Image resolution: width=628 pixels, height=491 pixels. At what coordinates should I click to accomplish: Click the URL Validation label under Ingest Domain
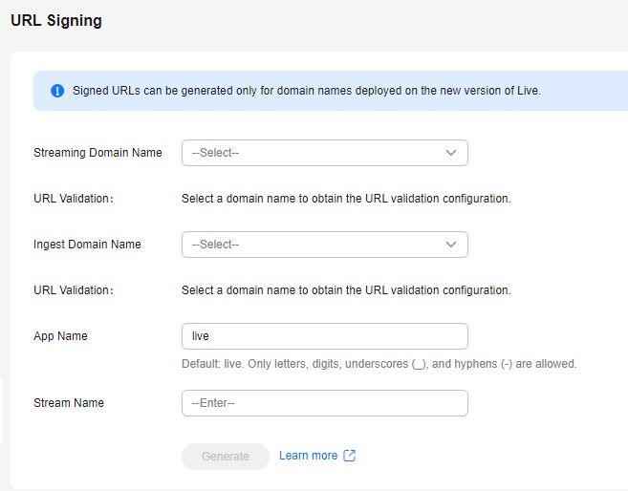(x=74, y=290)
